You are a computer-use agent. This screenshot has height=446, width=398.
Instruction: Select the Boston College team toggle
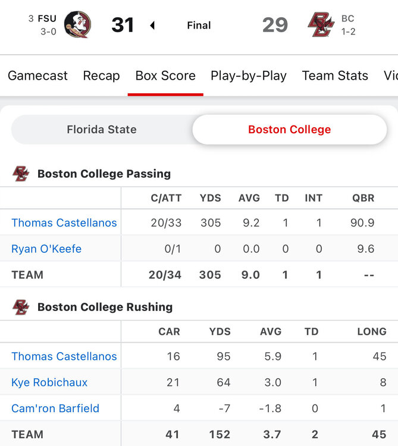click(x=290, y=129)
